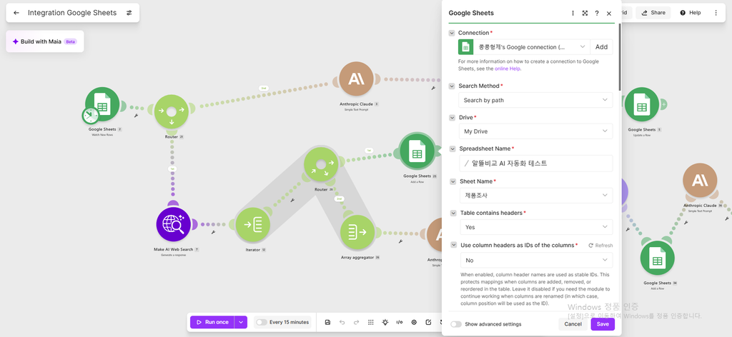Open Search Method dropdown showing Search by path
Image resolution: width=732 pixels, height=337 pixels.
click(535, 100)
